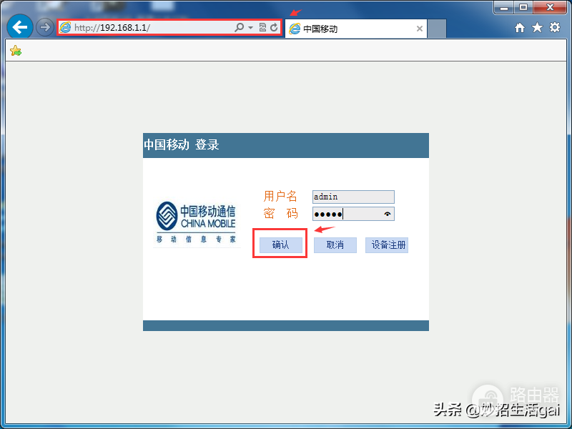
Task: Click the China Mobile logo image
Action: 196,222
